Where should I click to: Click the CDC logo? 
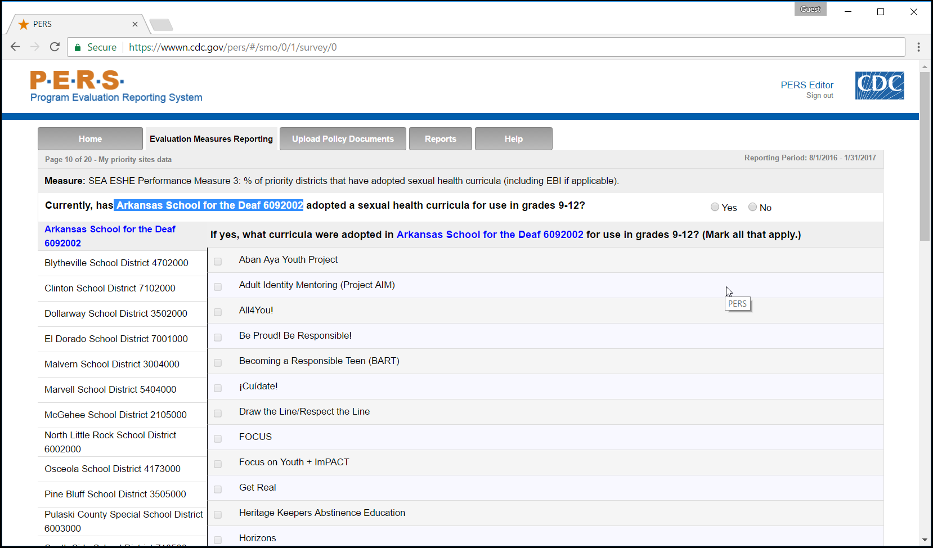879,86
